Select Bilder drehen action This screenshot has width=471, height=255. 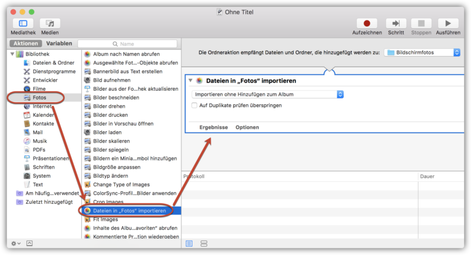tap(109, 107)
